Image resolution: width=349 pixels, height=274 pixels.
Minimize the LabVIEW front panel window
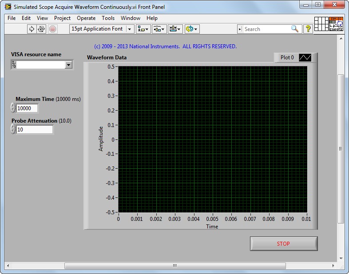point(306,5)
